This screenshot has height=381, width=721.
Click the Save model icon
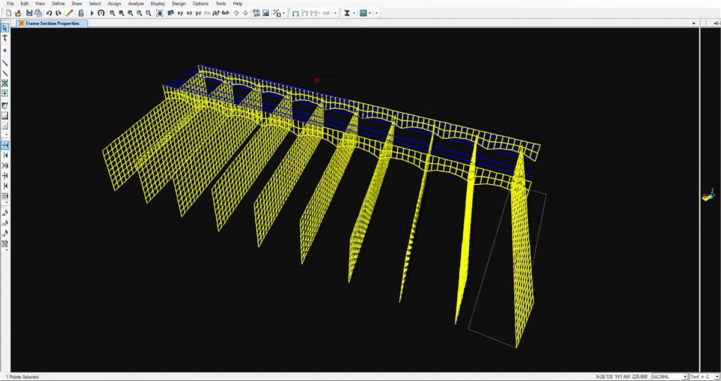(29, 13)
